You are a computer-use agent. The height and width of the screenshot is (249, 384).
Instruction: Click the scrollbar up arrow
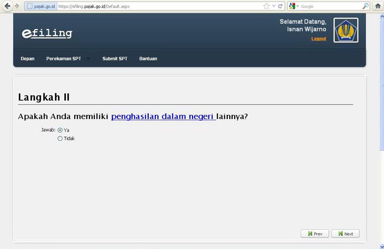(382, 16)
